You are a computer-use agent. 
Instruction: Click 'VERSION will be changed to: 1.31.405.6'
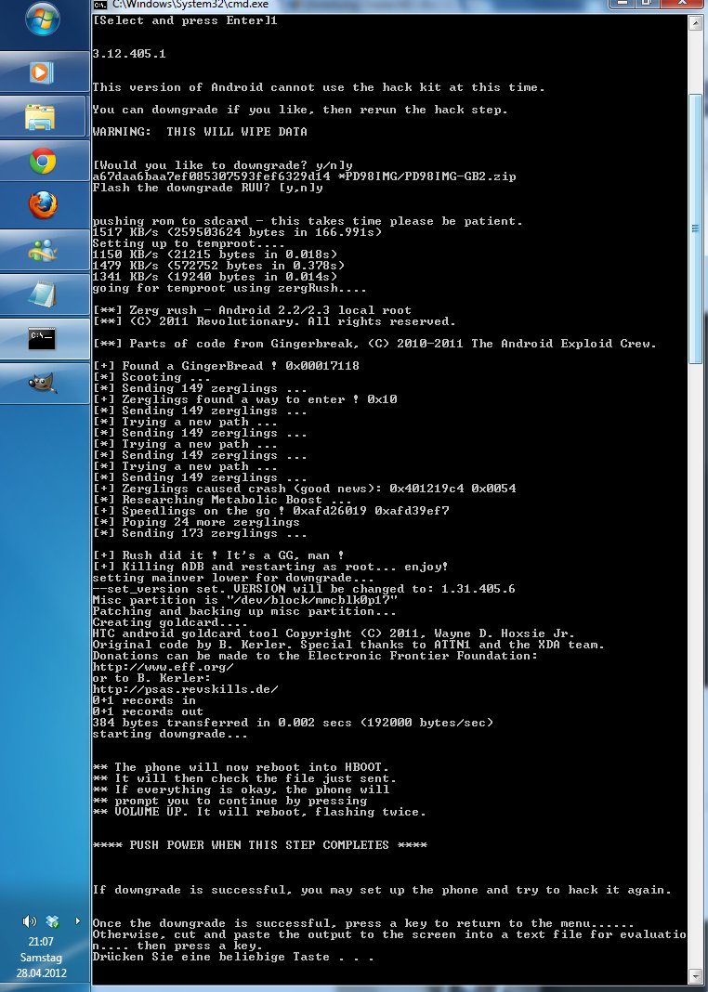click(304, 589)
